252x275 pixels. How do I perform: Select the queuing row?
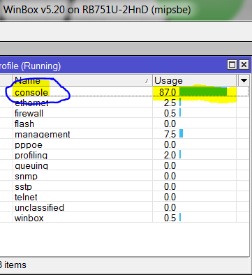point(124,165)
